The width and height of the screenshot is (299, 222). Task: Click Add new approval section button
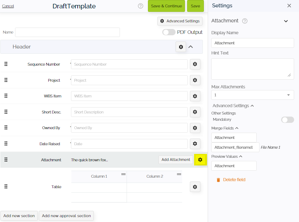[x=66, y=216]
